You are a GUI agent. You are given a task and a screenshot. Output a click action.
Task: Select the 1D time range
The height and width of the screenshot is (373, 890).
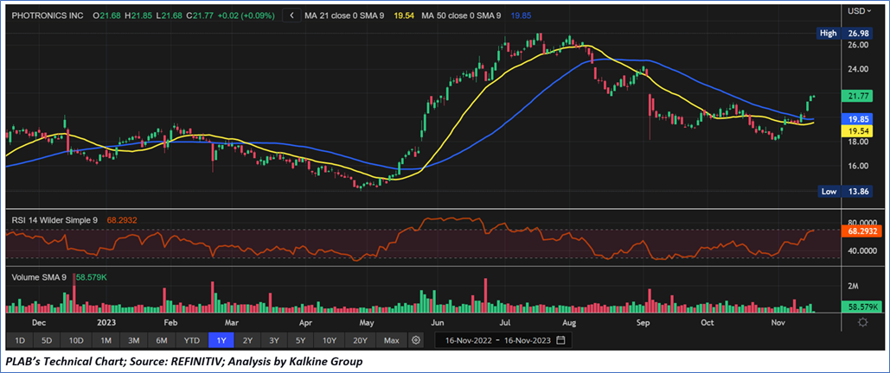pos(18,340)
